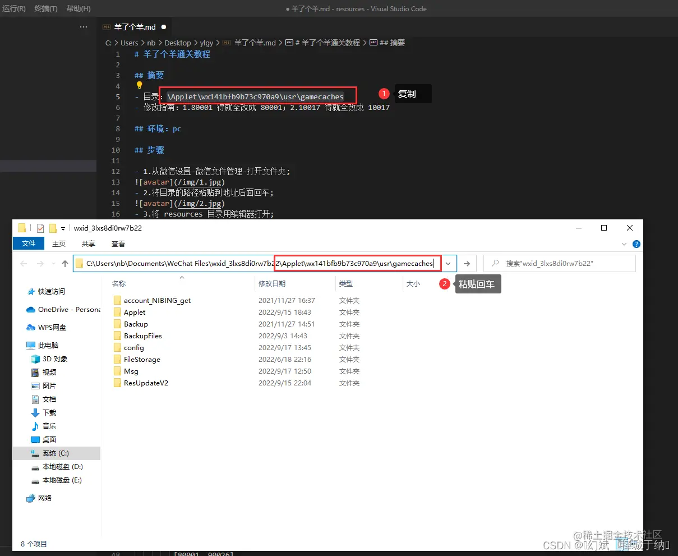Click the Desktop breadcrumb segment

(177, 43)
